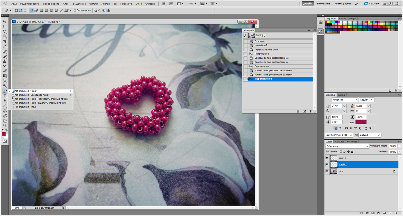Choose Ellipse shape in options bar
403x216 pixels.
(51, 10)
